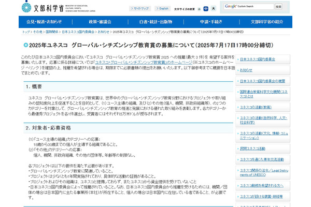
Task: Open sidebar link ユネスコの活動(自然科学、人文・社会科学)
Action: [x=263, y=120]
